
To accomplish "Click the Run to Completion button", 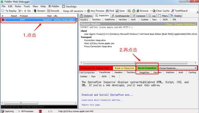I will pyautogui.click(x=147, y=68).
